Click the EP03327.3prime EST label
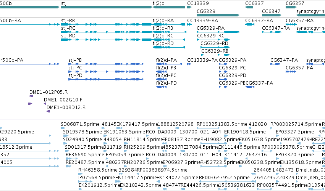Screen dimensions: 325x191 point(295,132)
